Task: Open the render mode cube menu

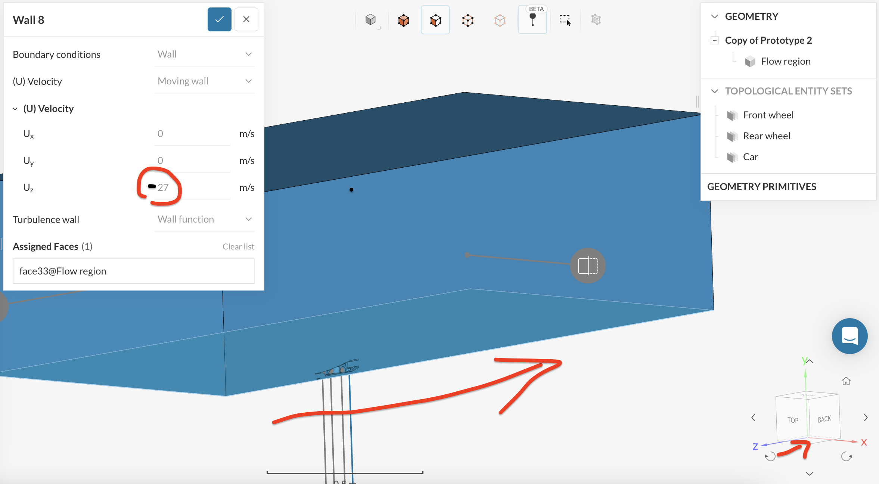Action: 371,20
